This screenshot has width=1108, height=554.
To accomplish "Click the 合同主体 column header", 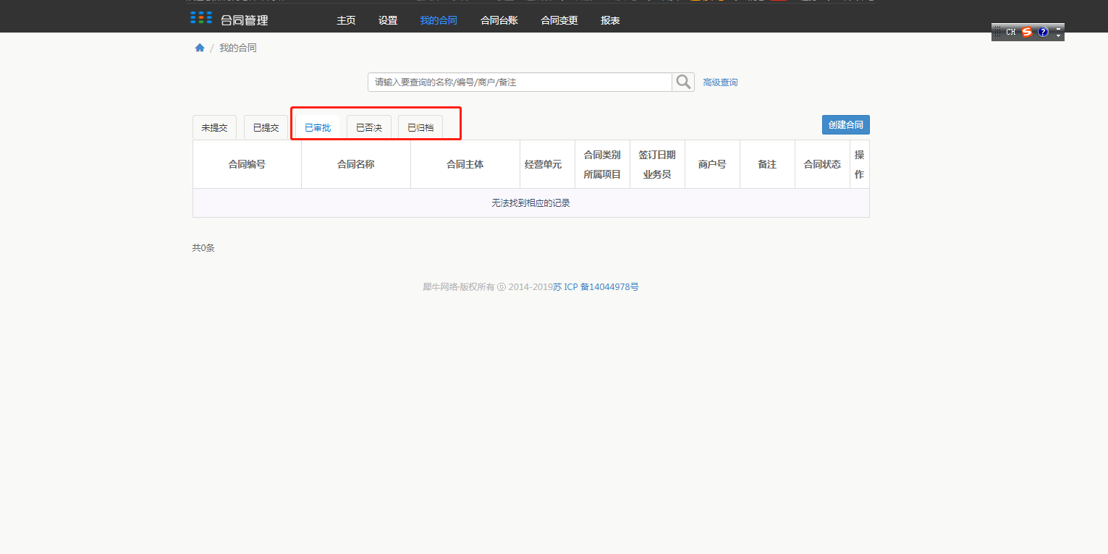I will [465, 164].
